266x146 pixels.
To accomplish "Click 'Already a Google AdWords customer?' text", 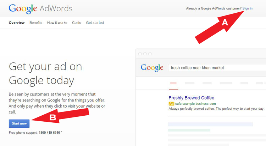I will coord(214,8).
